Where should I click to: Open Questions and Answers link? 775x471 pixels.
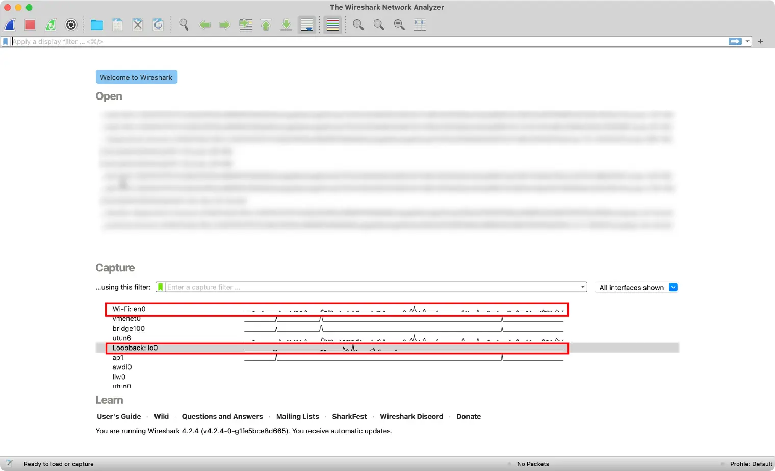pyautogui.click(x=222, y=416)
